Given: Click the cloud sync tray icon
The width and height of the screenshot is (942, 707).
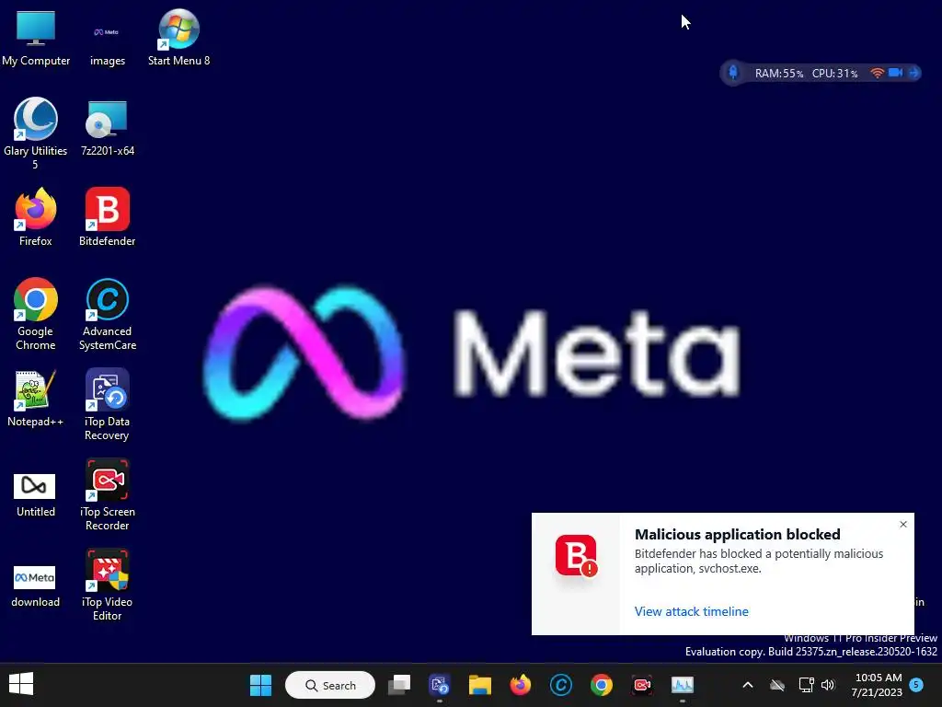Looking at the screenshot, I should coord(777,685).
